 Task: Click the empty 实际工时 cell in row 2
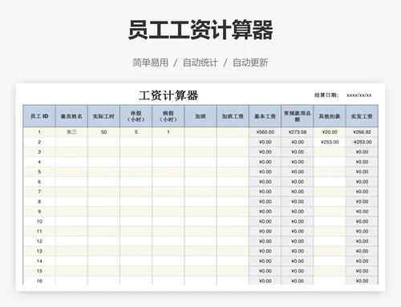click(x=103, y=142)
